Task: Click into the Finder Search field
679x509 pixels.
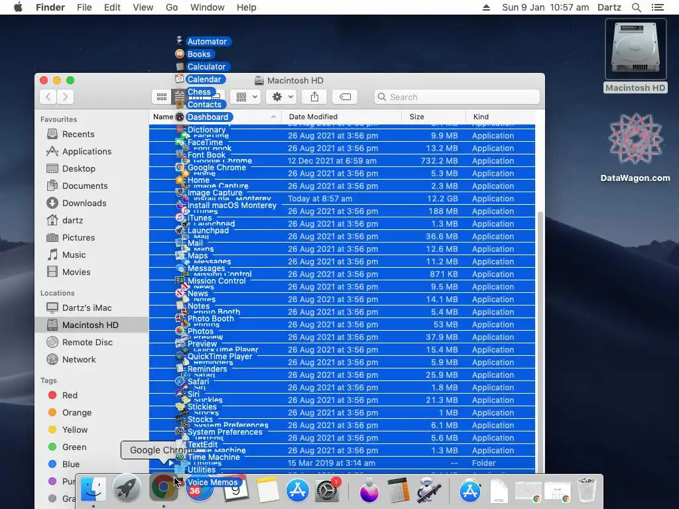Action: pyautogui.click(x=457, y=97)
